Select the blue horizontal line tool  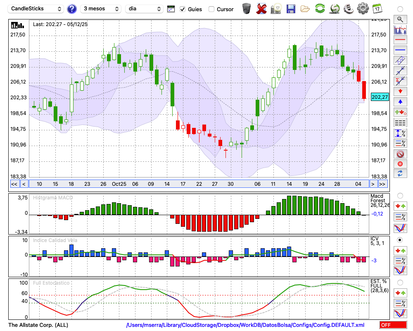pyautogui.click(x=400, y=50)
